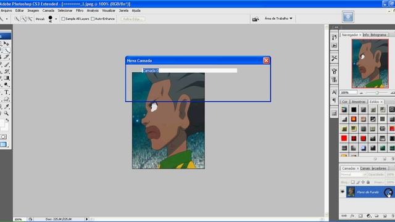Select the Move tool in toolbox
This screenshot has width=395, height=222.
7,44
